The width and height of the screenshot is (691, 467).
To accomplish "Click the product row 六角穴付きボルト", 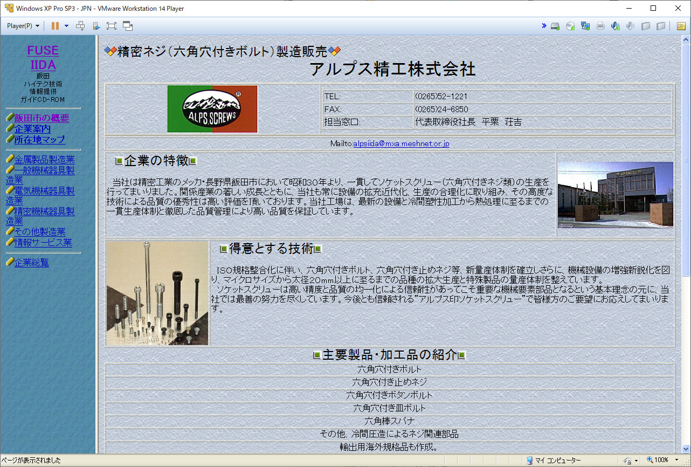I will click(390, 369).
